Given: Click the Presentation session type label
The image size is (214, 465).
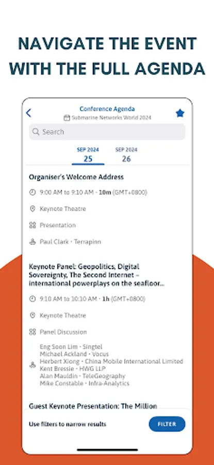Looking at the screenshot, I should coord(58,225).
